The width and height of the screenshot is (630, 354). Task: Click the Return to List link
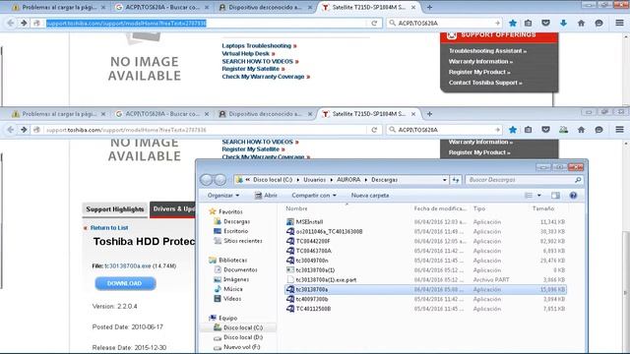109,228
